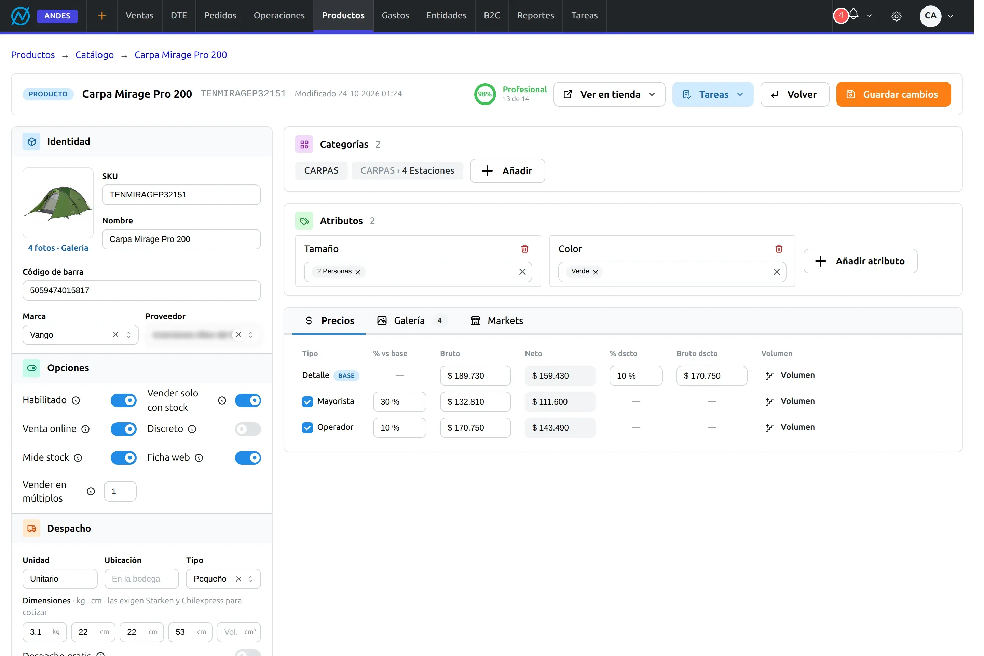Click the app logo in top bar
This screenshot has height=656, width=984.
point(20,16)
